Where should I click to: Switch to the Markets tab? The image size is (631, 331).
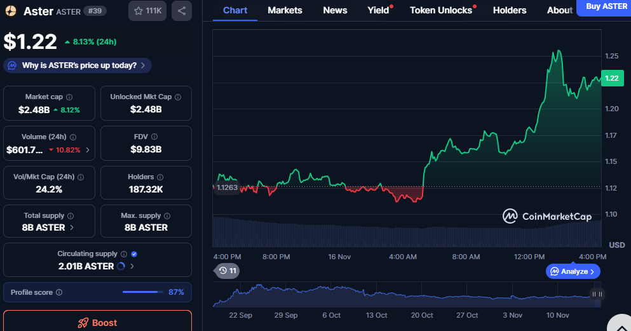(x=285, y=10)
